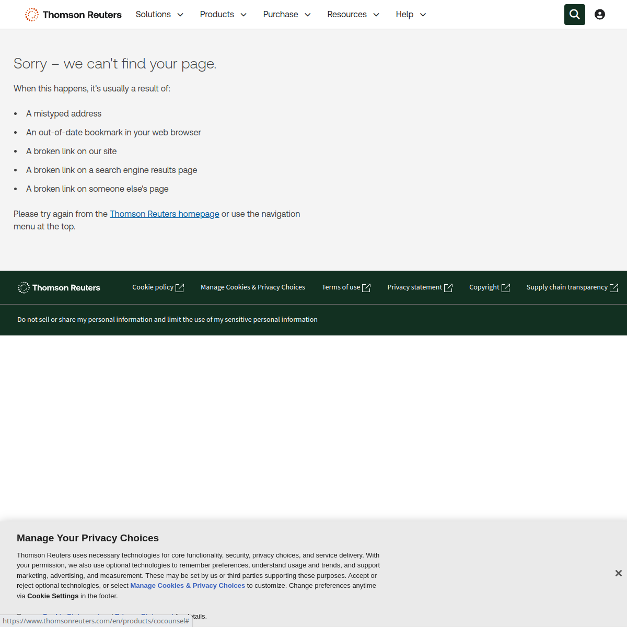Click the 'Manage Your Privacy Choices' banner heading
Screen dimensions: 627x627
(x=88, y=538)
